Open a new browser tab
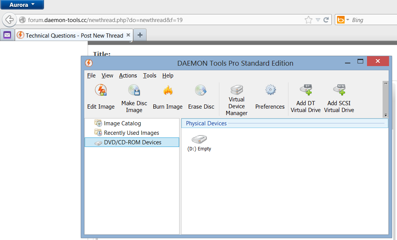Image resolution: width=397 pixels, height=240 pixels. point(140,35)
